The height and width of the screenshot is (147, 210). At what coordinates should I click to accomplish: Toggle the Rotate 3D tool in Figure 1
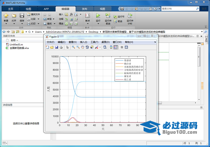click(x=87, y=47)
